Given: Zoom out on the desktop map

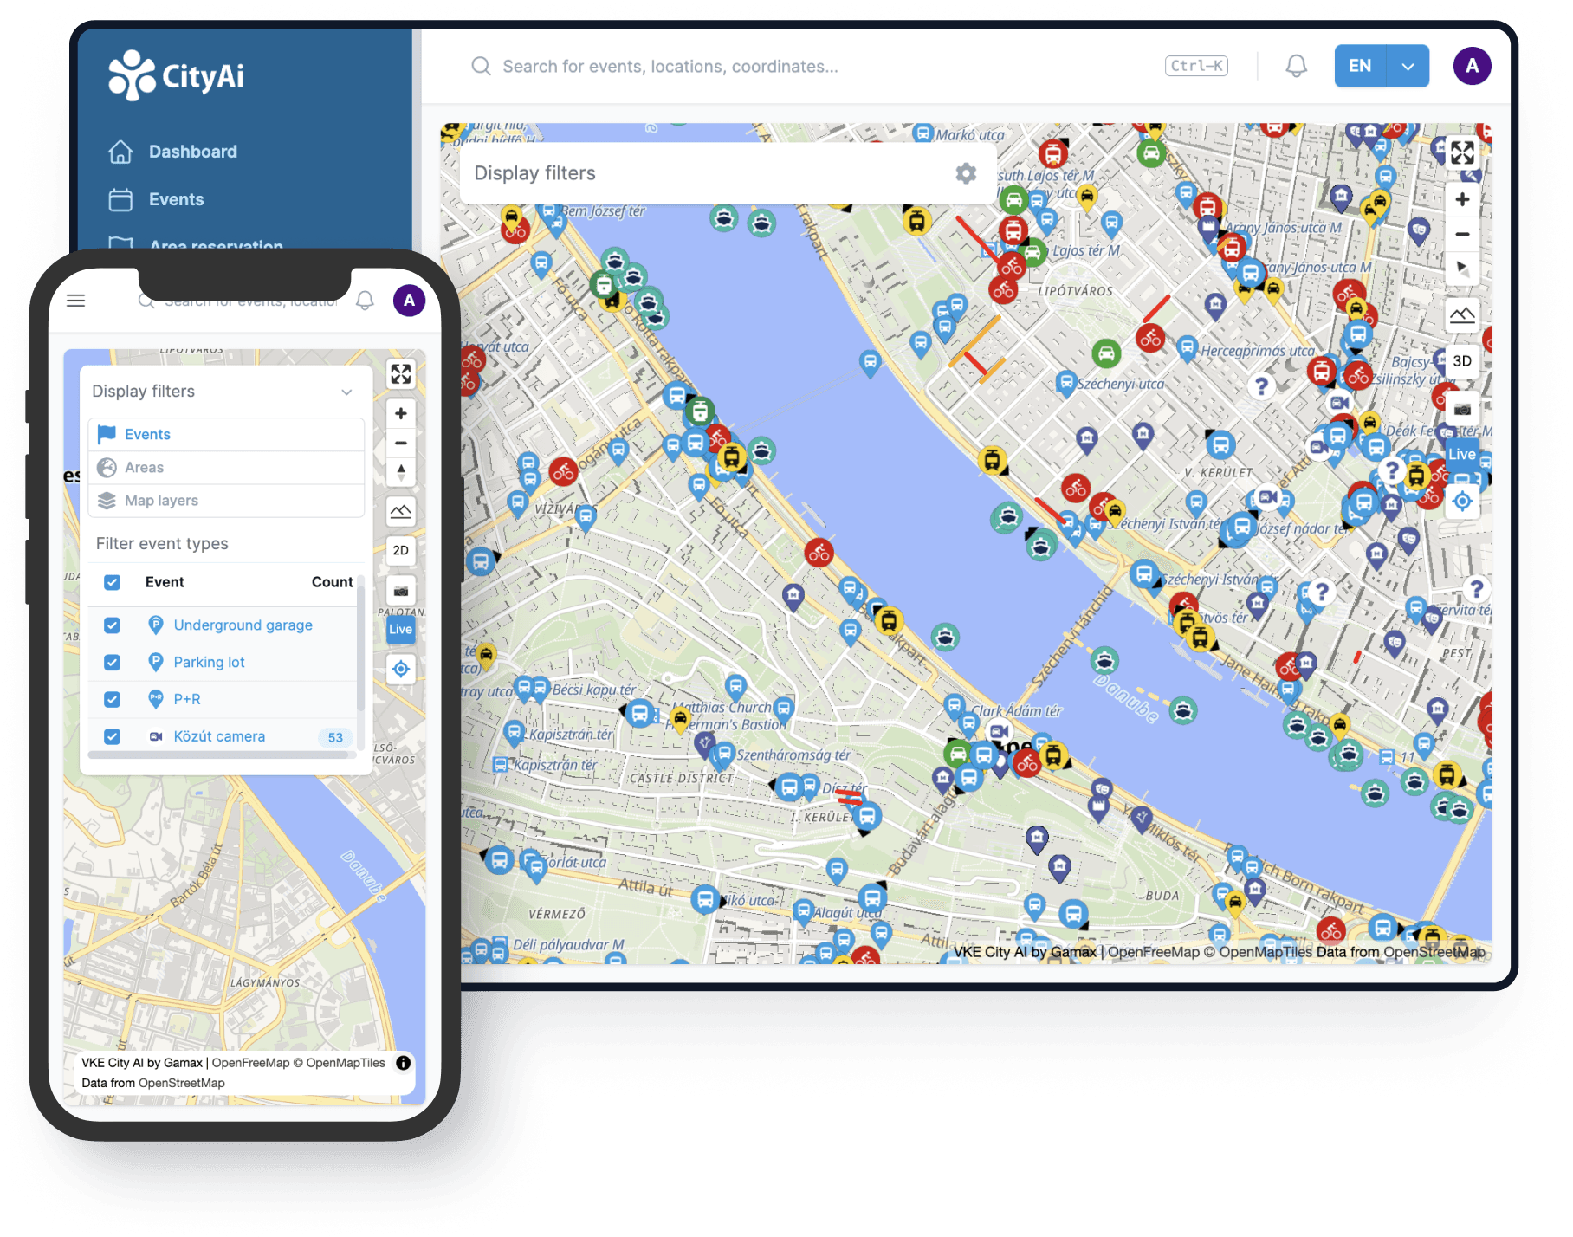Looking at the screenshot, I should pos(1462,234).
